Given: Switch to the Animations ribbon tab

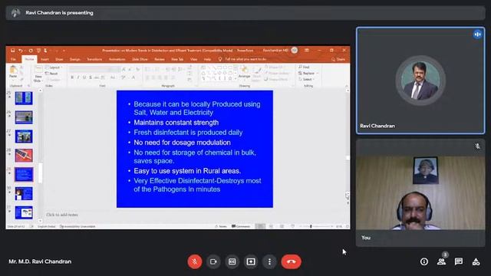Looking at the screenshot, I should 117,59.
